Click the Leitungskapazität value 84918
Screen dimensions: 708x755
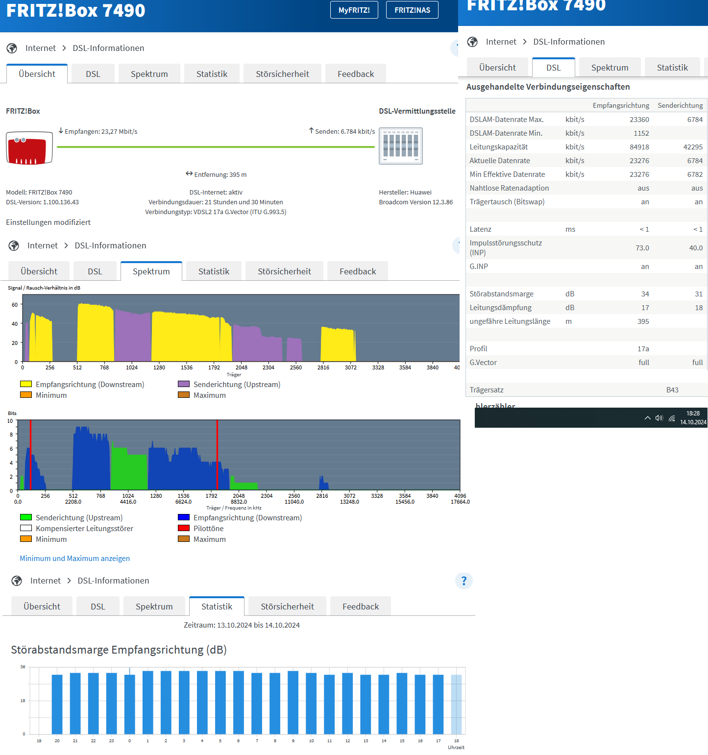pyautogui.click(x=639, y=147)
